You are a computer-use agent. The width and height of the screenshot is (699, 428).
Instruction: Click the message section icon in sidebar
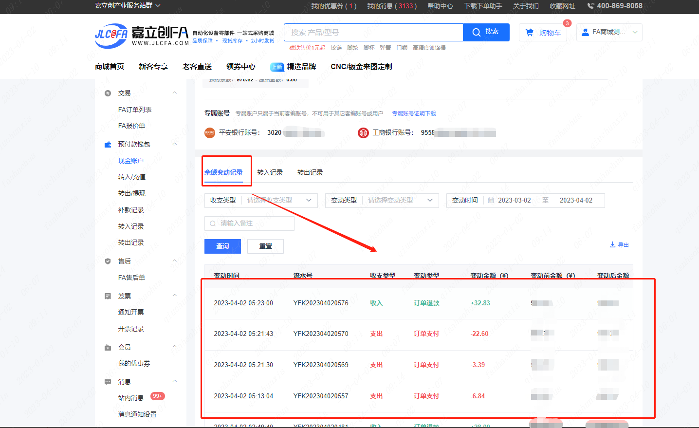tap(108, 382)
